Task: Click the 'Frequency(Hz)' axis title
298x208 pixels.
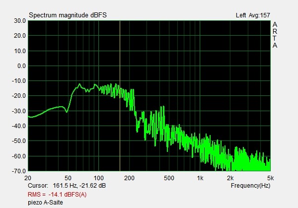Action: point(250,186)
